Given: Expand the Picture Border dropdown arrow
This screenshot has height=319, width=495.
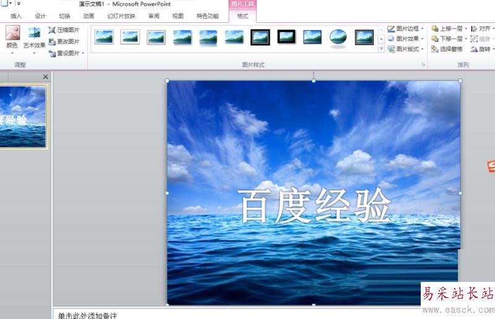Looking at the screenshot, I should pos(422,28).
